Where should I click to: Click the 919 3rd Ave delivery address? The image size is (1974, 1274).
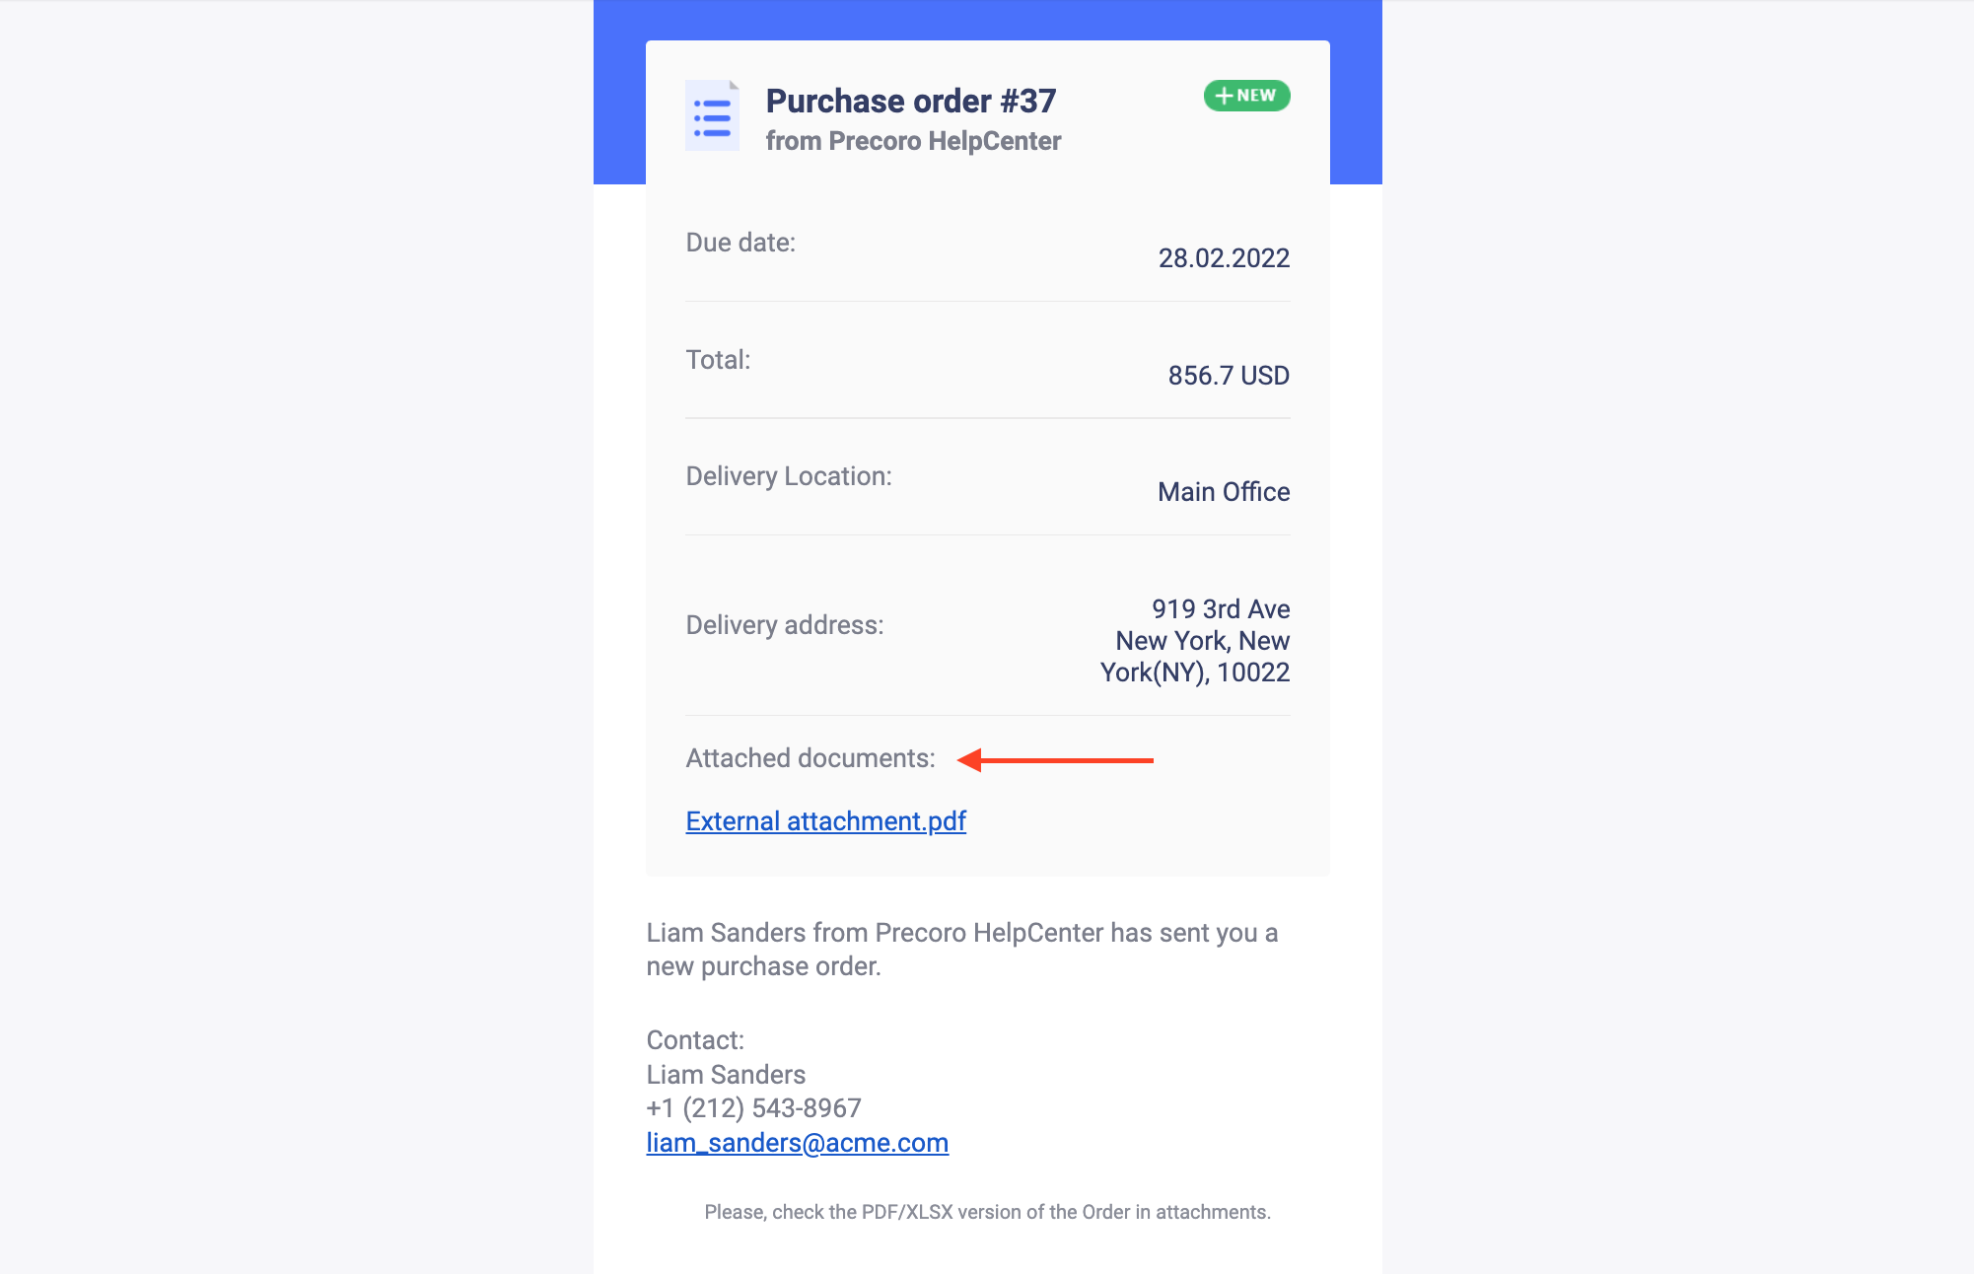(1195, 641)
